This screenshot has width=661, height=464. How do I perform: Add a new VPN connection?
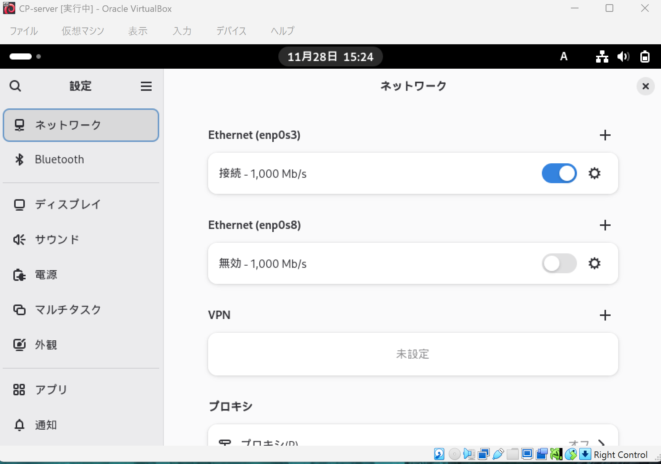point(605,315)
